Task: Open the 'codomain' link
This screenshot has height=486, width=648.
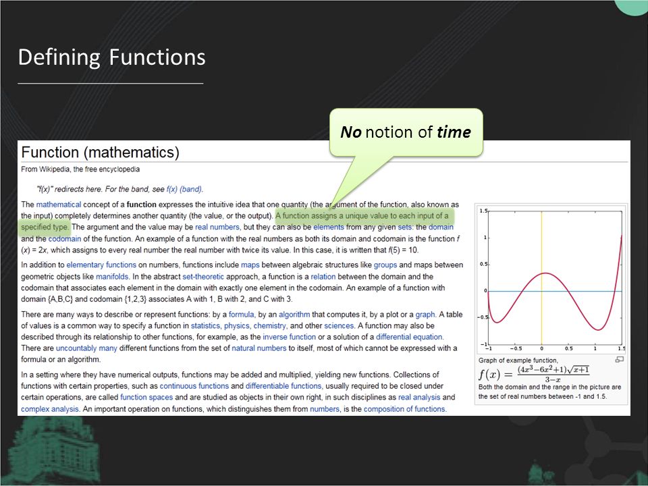Action: tap(65, 238)
